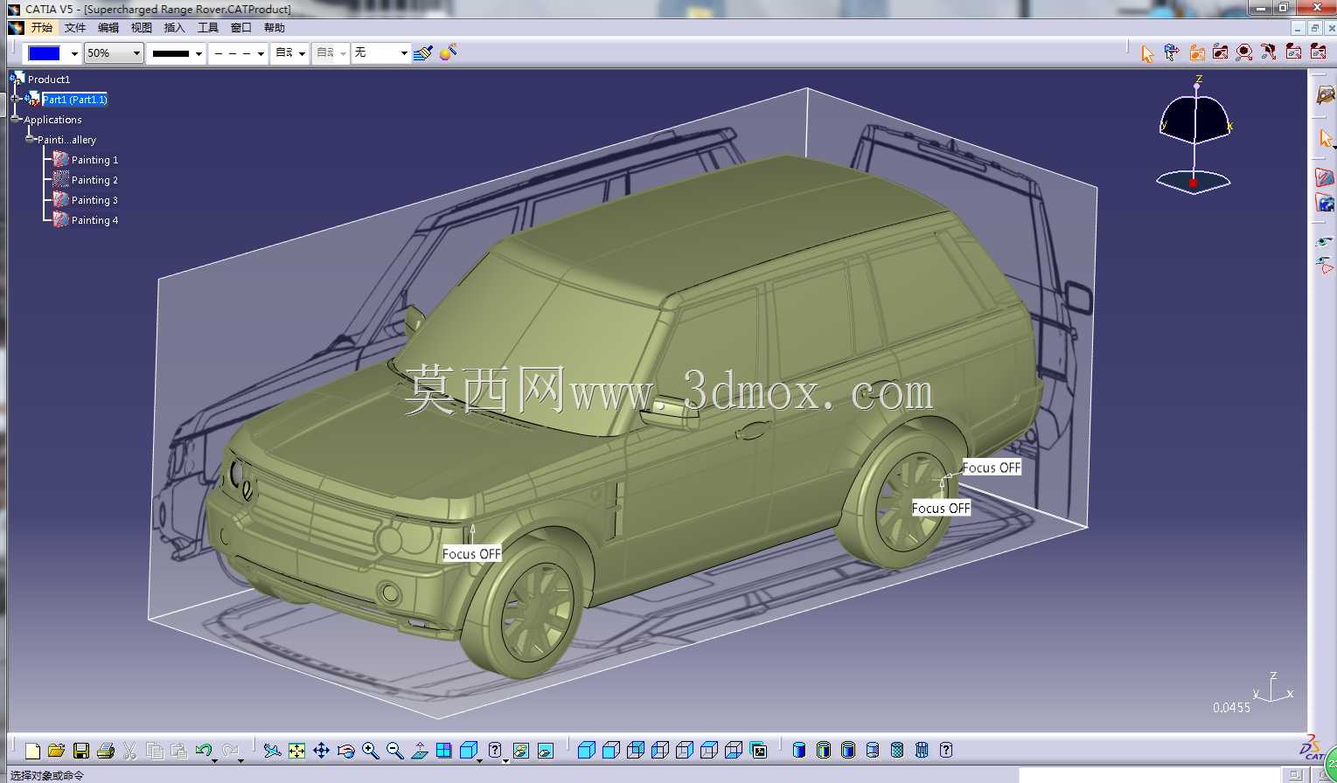Viewport: 1337px width, 783px height.
Task: Click the Create an Immersive Sketch icon on right
Action: [1325, 177]
